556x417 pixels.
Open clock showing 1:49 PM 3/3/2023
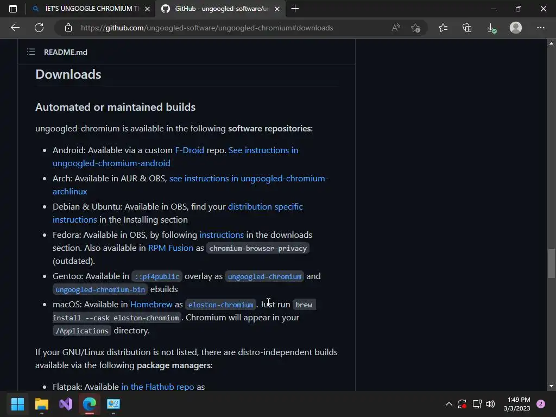point(517,404)
